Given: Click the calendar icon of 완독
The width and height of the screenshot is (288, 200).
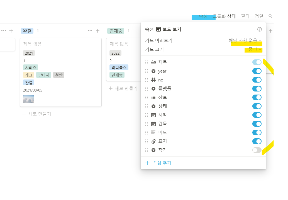Looking at the screenshot, I should point(153,124).
